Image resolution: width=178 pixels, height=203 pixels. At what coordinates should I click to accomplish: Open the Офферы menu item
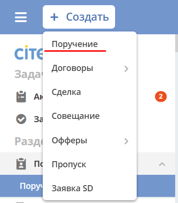pyautogui.click(x=90, y=141)
